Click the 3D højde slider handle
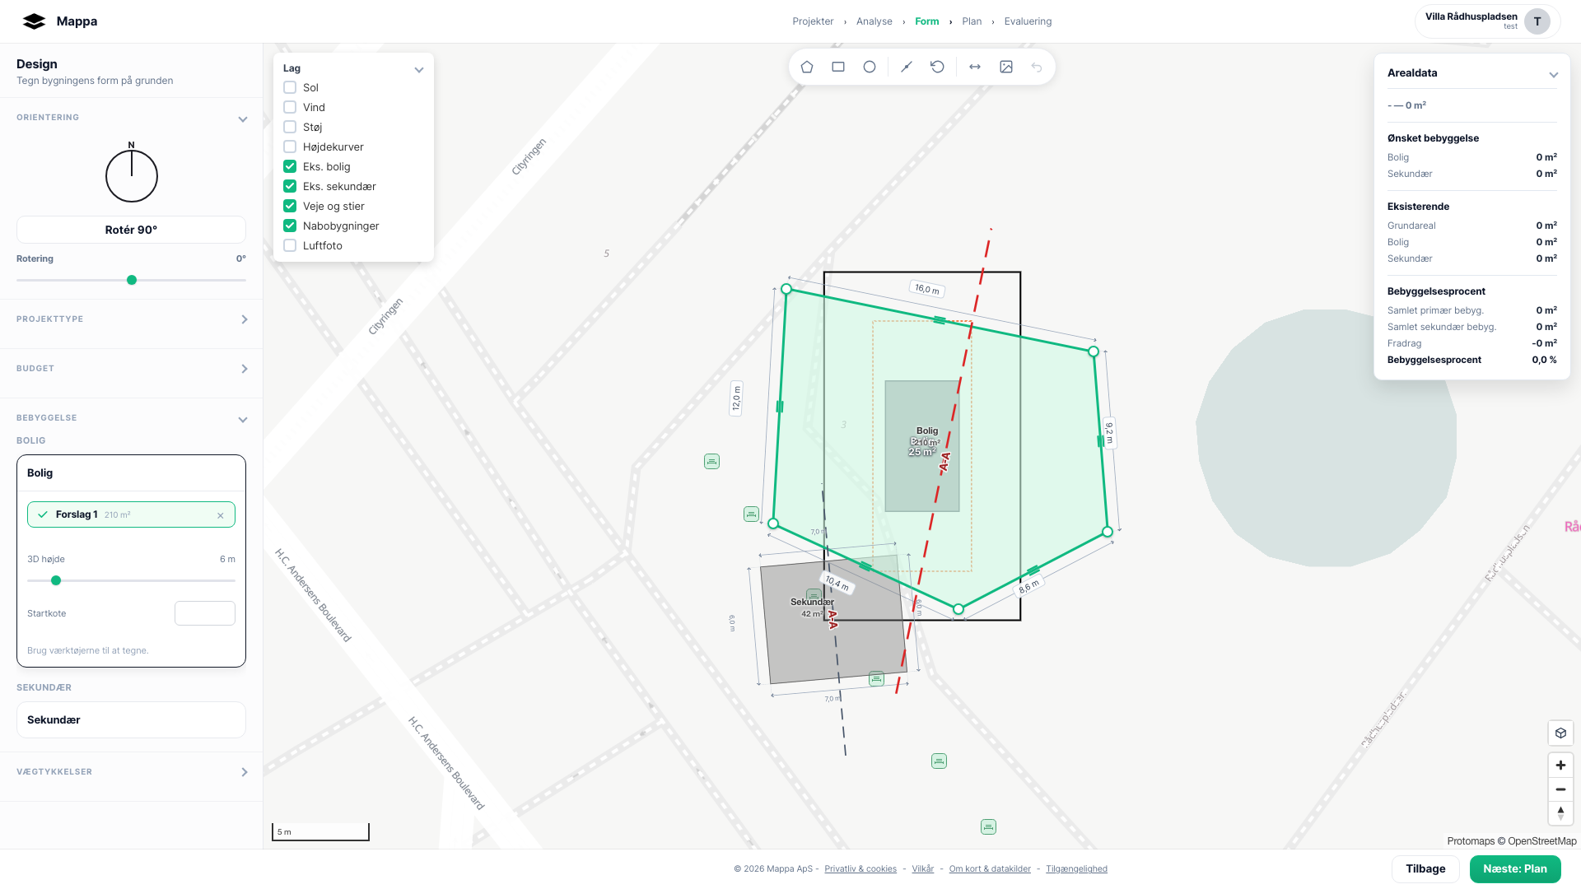1581x889 pixels. pos(56,580)
